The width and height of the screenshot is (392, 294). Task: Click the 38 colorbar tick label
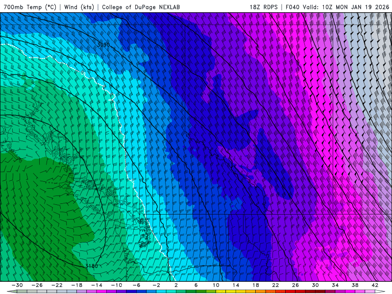(x=355, y=285)
